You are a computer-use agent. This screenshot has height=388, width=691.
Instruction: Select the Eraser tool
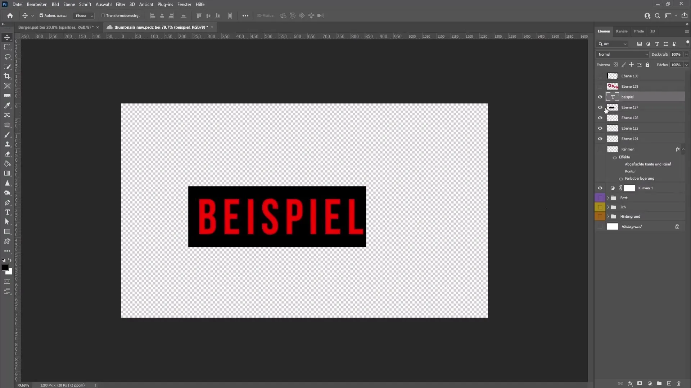(x=7, y=154)
